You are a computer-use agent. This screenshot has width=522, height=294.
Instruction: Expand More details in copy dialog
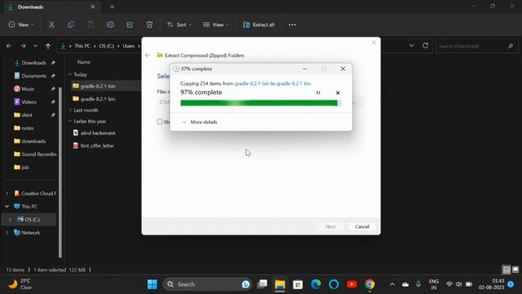(200, 122)
